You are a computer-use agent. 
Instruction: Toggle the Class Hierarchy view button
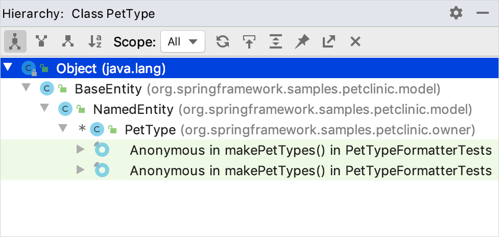[x=15, y=42]
